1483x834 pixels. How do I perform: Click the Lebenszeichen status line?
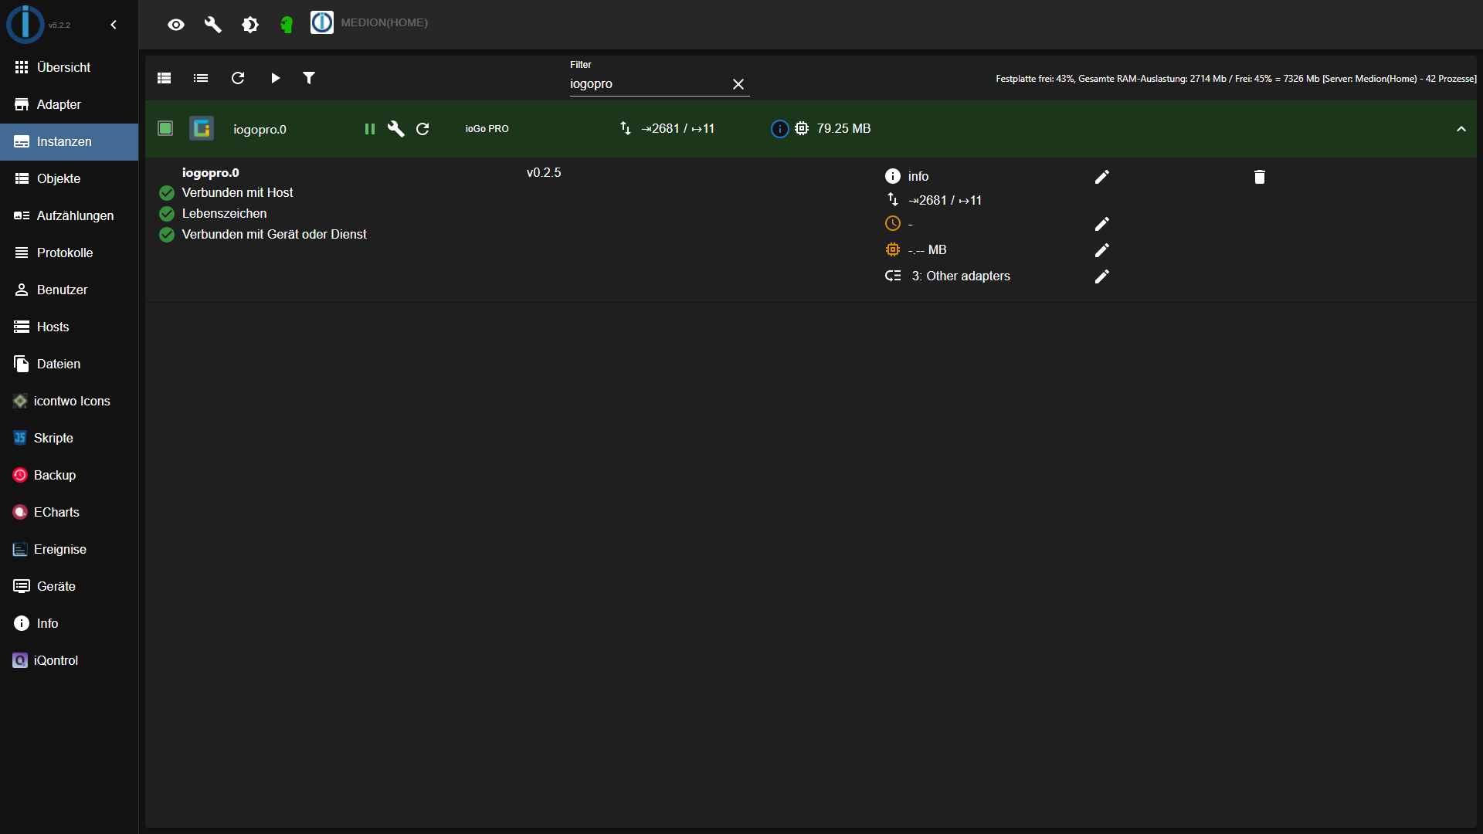coord(224,213)
